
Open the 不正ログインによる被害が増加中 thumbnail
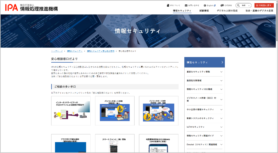tap(71, 111)
